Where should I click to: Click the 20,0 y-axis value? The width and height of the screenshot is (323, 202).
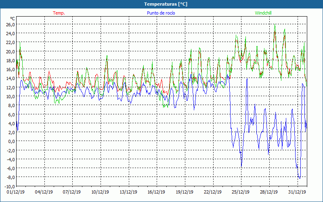coord(10,52)
